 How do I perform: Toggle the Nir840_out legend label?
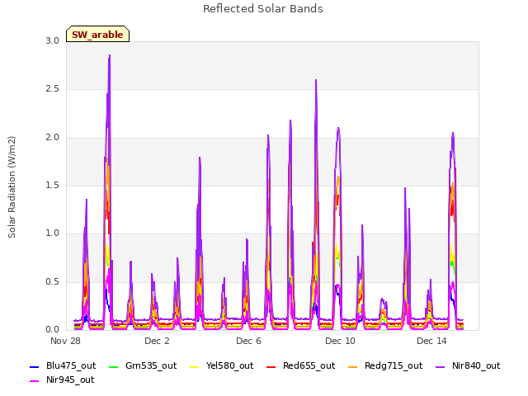pyautogui.click(x=476, y=366)
